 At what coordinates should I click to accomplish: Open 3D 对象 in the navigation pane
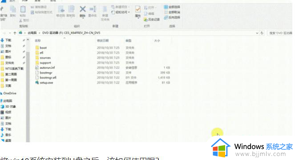click(8, 106)
